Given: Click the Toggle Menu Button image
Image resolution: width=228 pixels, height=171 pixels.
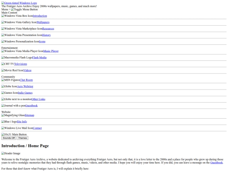Looking at the screenshot, I should point(24,9).
